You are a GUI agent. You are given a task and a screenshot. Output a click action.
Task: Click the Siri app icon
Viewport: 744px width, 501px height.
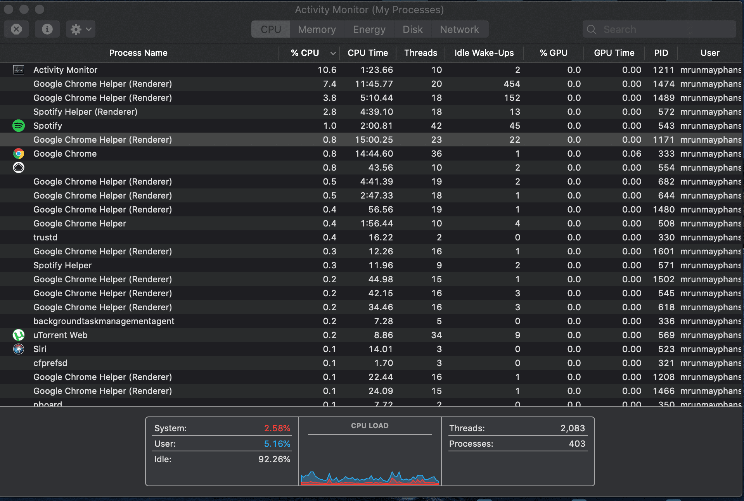click(19, 349)
